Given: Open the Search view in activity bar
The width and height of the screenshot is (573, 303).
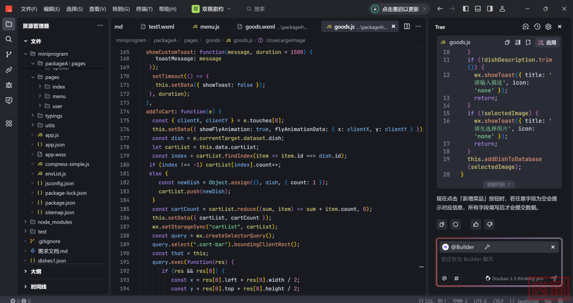Looking at the screenshot, I should [x=8, y=39].
